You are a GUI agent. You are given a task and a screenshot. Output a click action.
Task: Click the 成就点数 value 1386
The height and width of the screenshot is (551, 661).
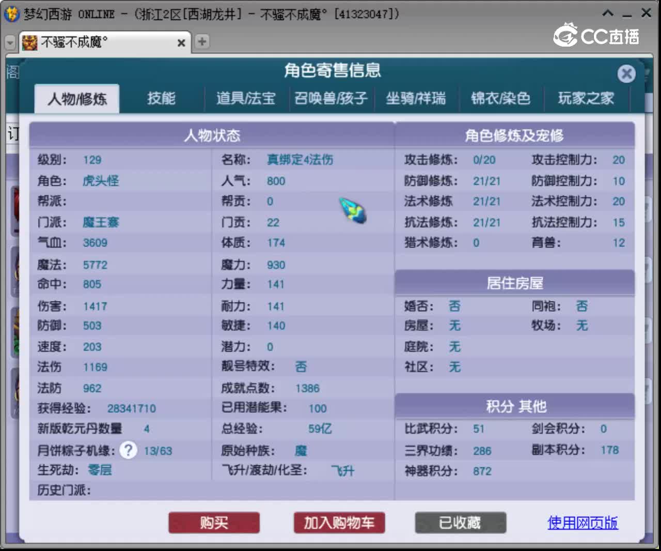click(x=307, y=389)
